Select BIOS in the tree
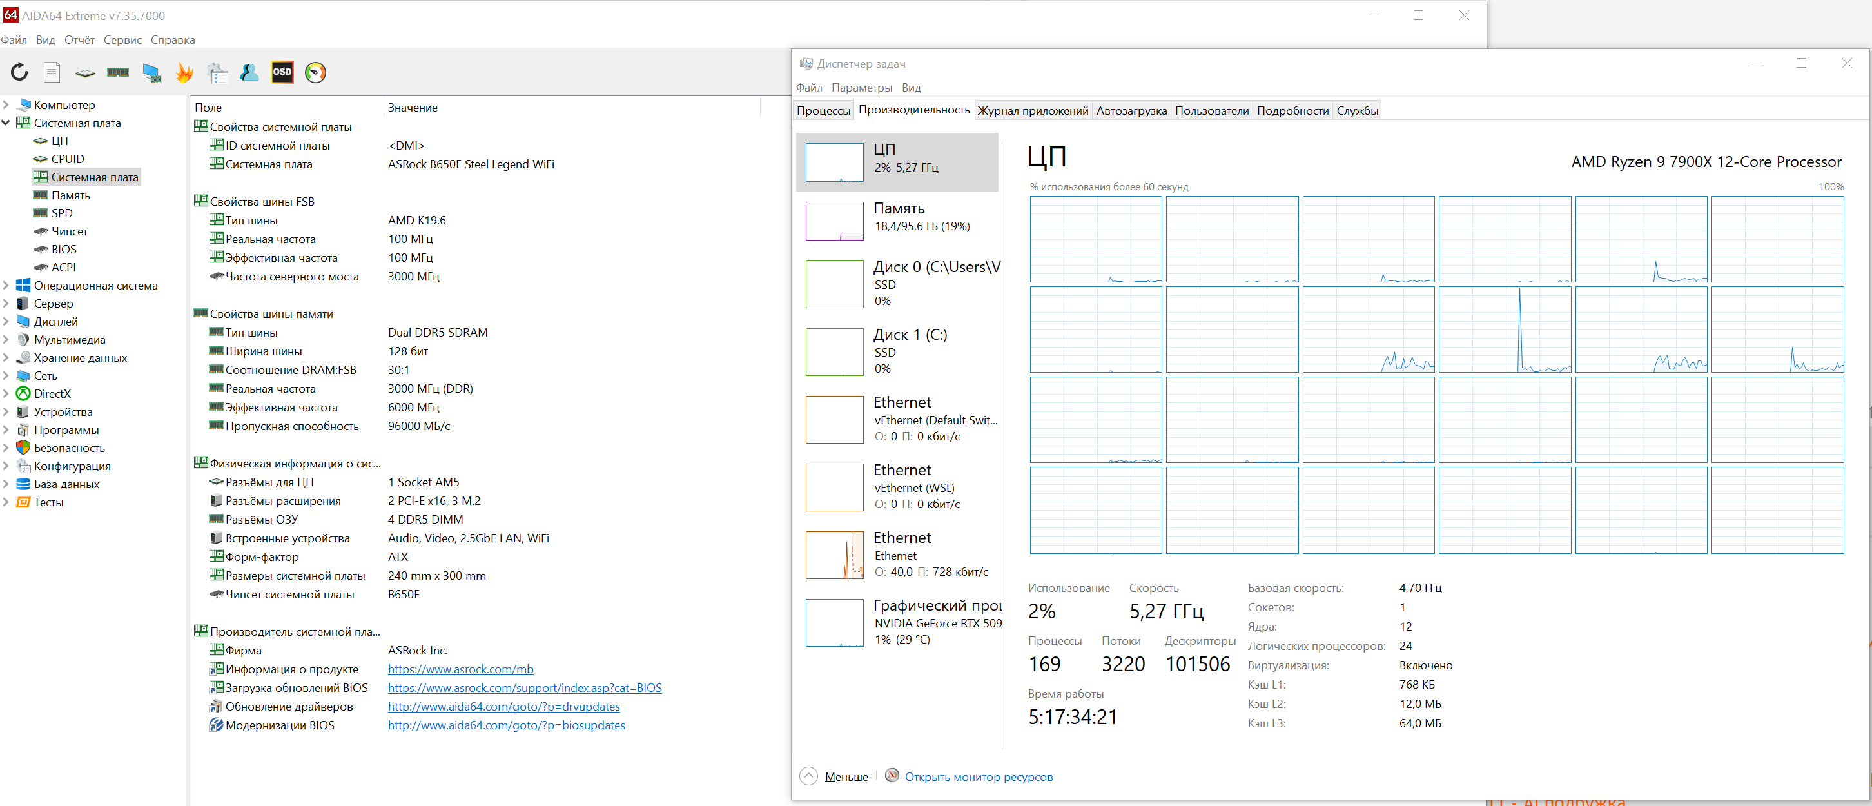The width and height of the screenshot is (1872, 806). click(64, 250)
